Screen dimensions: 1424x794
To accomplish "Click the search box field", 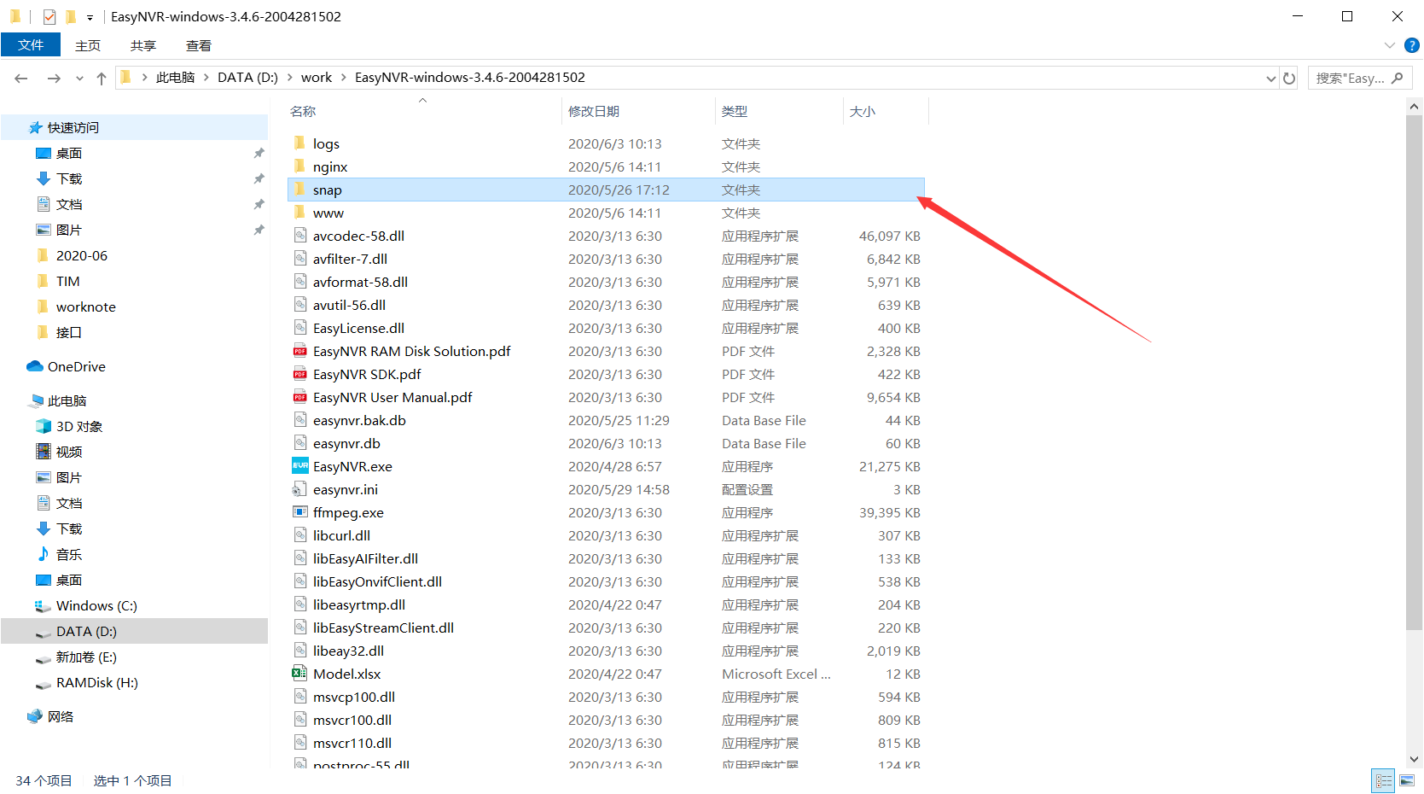I will tap(1360, 78).
